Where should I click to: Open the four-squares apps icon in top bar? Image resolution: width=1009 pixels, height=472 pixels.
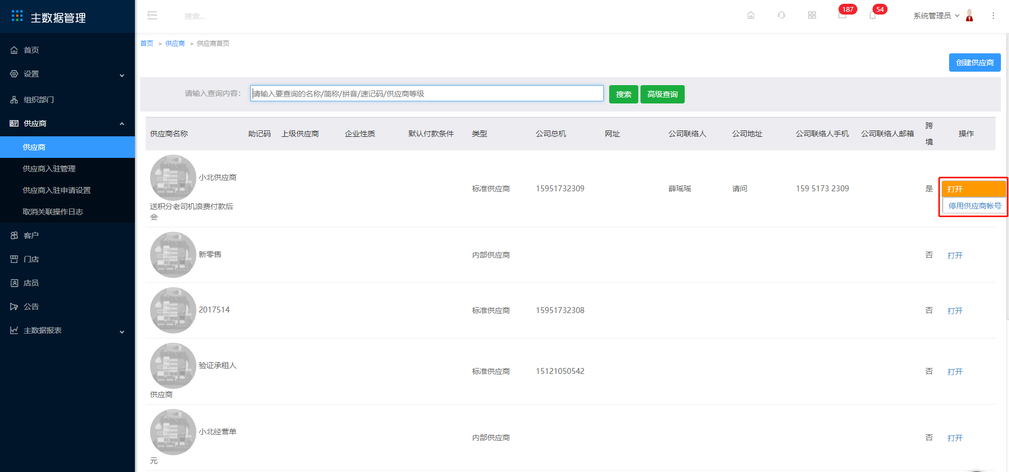click(x=812, y=15)
